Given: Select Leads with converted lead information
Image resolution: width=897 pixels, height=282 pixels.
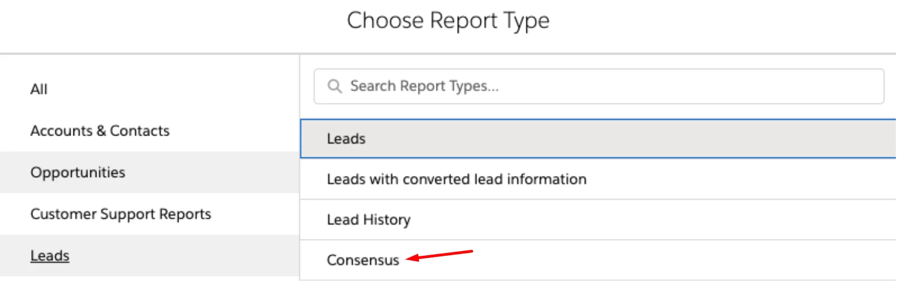Looking at the screenshot, I should coord(456,179).
